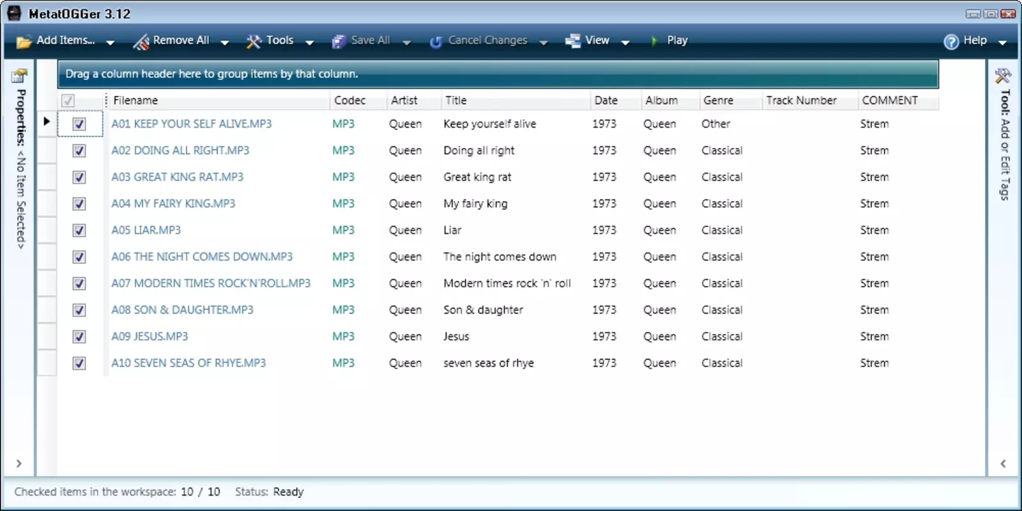
Task: Toggle checkbox for A09 JESUS.MP3
Action: pos(79,337)
